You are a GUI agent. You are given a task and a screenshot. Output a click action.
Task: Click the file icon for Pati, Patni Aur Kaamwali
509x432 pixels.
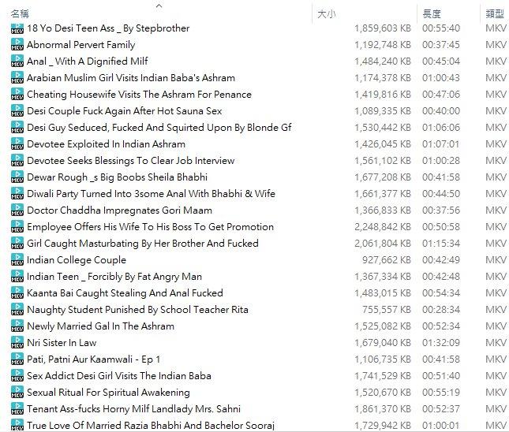[17, 359]
